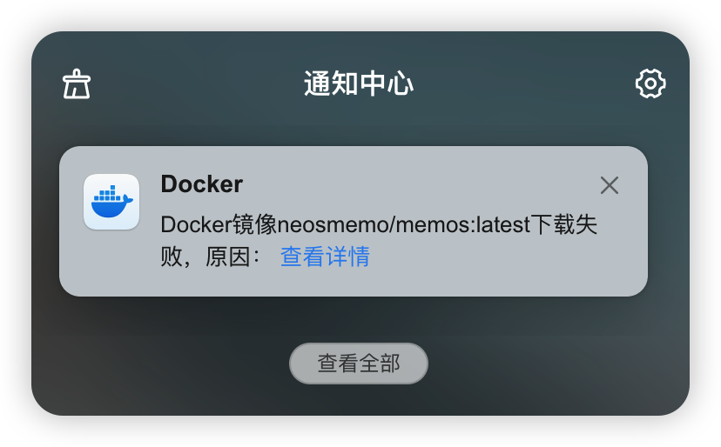Click the whale graphic inside Docker's icon

111,201
